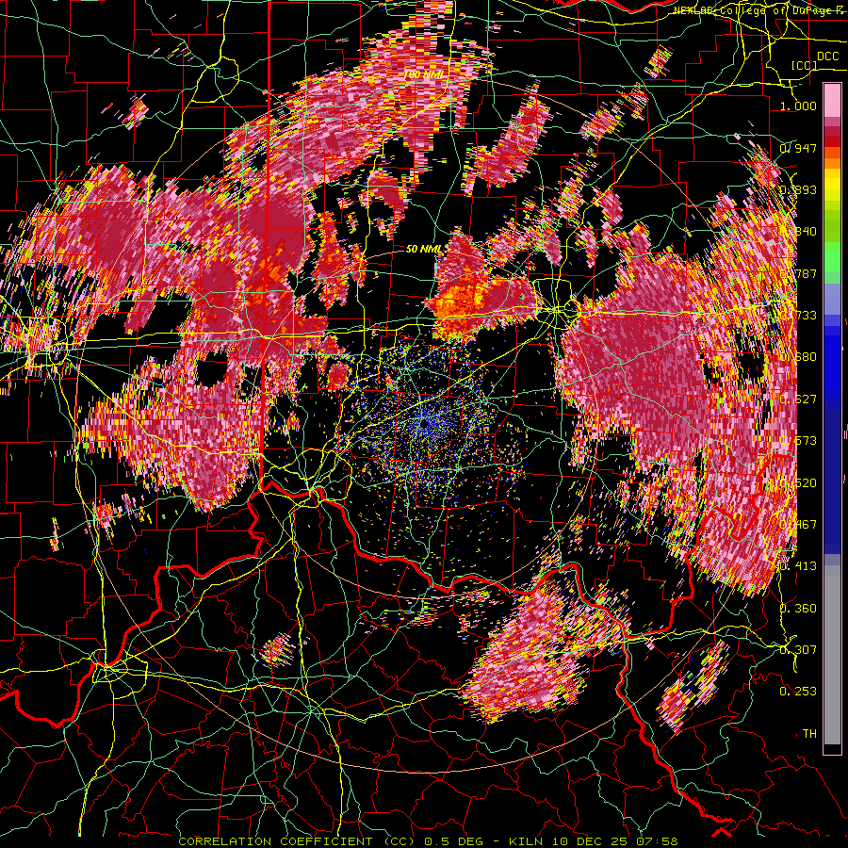Select the 0.947 scale value

click(798, 148)
